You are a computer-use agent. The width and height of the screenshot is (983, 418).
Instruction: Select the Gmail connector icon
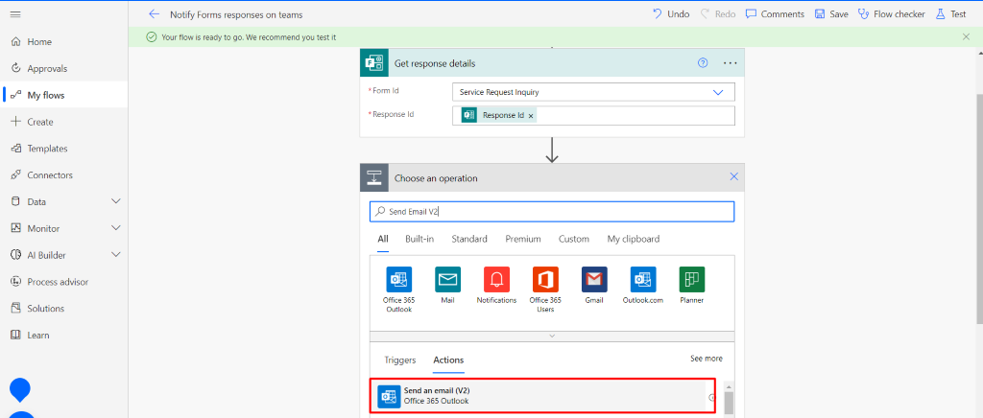[594, 279]
